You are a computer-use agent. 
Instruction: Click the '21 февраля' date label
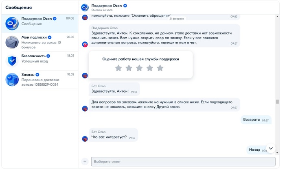pos(177,19)
